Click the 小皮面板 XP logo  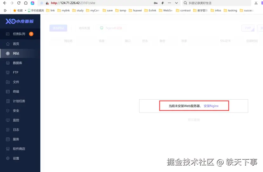click(x=20, y=21)
